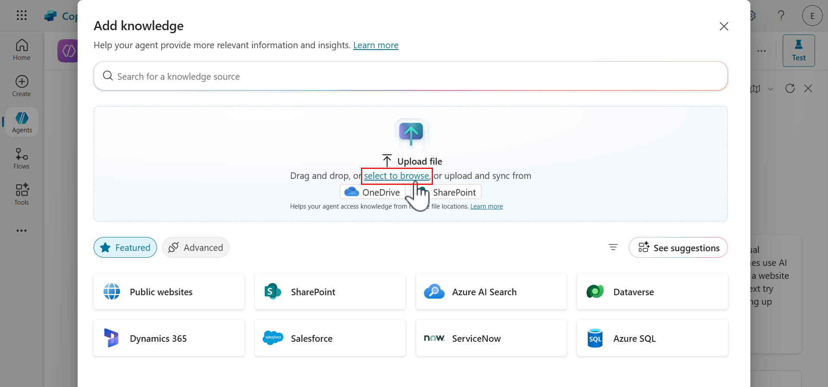Click See suggestions button
The width and height of the screenshot is (828, 387).
click(x=678, y=247)
